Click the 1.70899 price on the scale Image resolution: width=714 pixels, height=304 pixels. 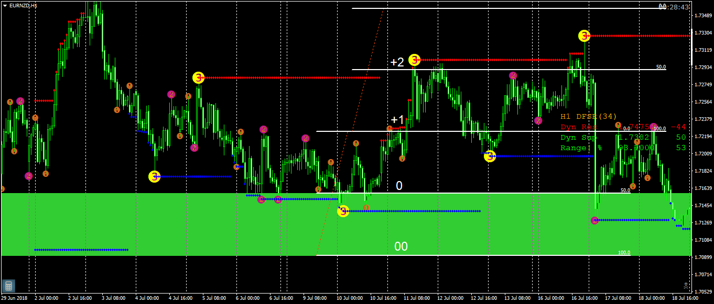point(703,257)
